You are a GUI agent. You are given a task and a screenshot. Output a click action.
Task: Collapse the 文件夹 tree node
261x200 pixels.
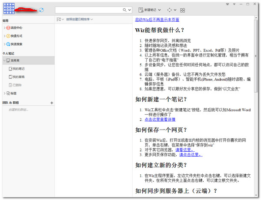point(4,60)
